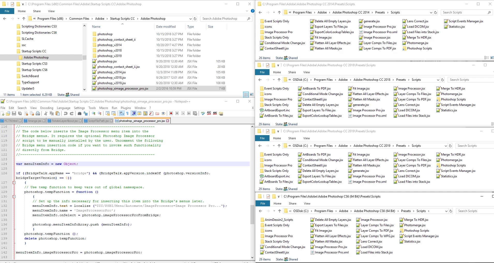Expand the ribbon in Startup Scripts Explorer window
This screenshot has width=494, height=263.
[247, 11]
